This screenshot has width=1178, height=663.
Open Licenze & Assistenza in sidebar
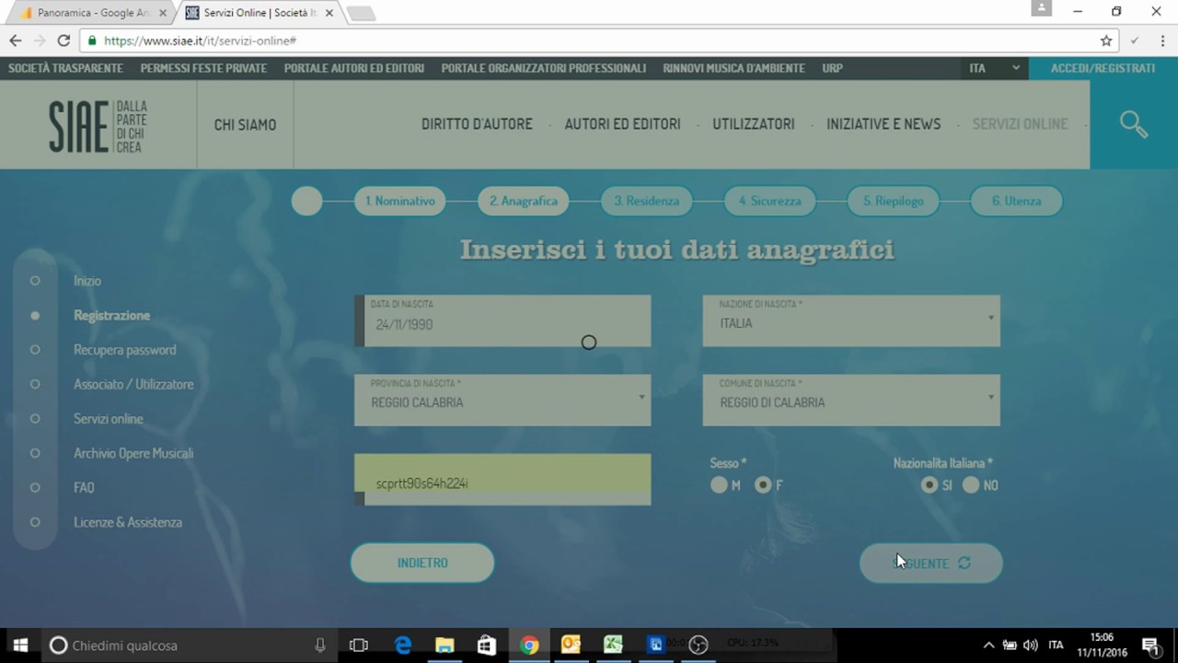[128, 522]
